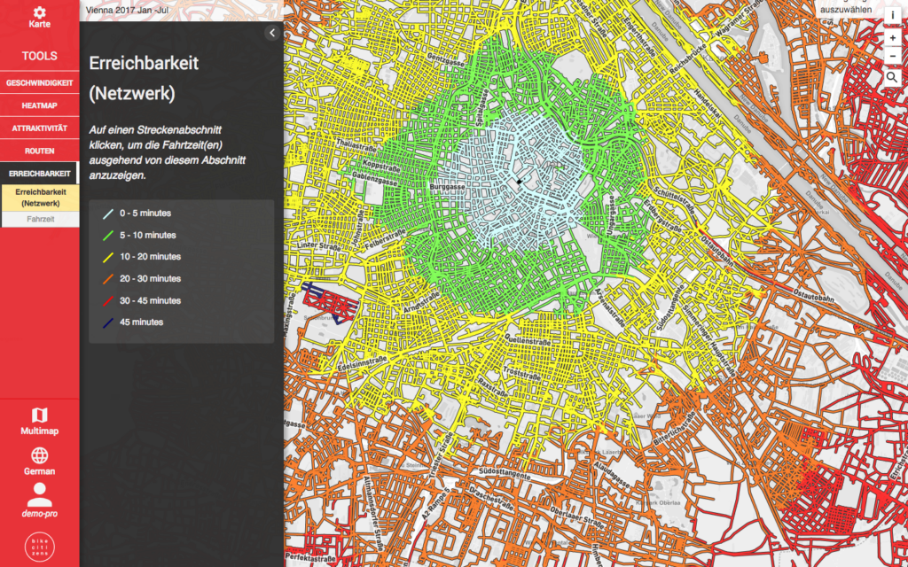Viewport: 908px width, 567px height.
Task: Click the Spitalgasse street label
Action: [x=480, y=109]
